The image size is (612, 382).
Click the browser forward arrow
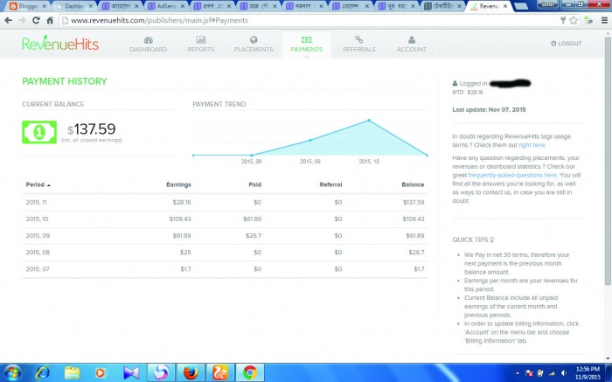pyautogui.click(x=22, y=20)
